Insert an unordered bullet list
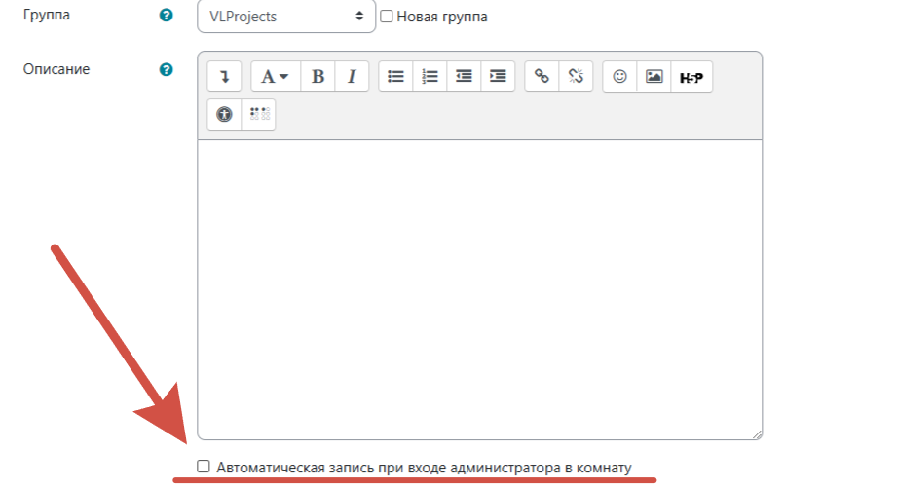 coord(395,76)
